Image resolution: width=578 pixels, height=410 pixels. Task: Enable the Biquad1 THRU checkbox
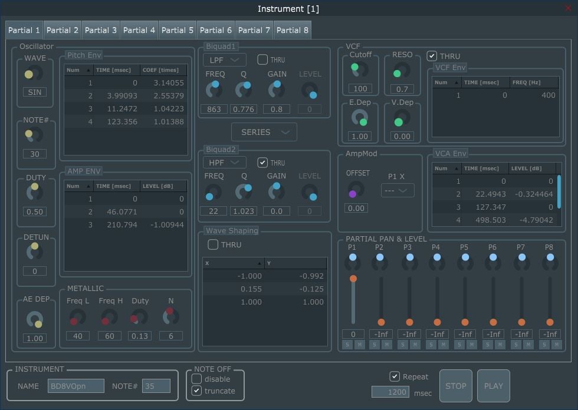pyautogui.click(x=262, y=59)
